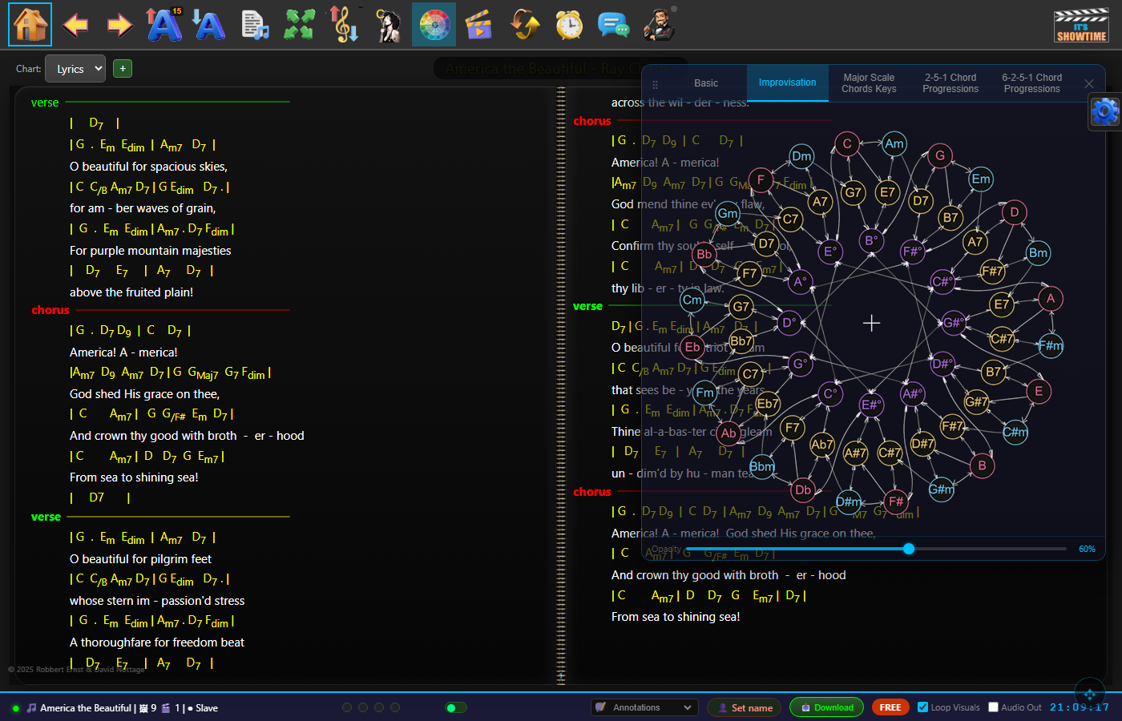Click the green plus add chart button

click(123, 69)
